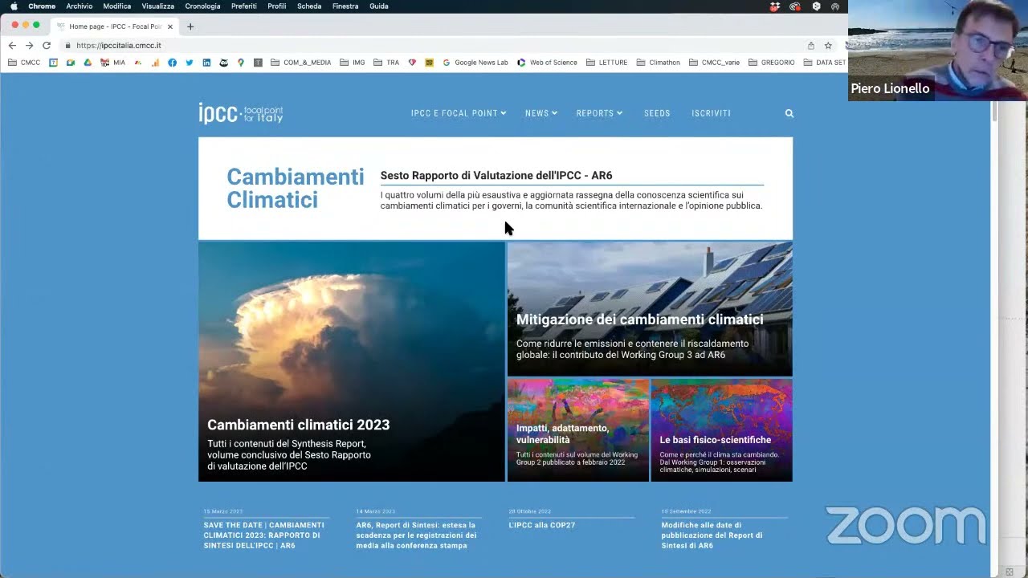This screenshot has width=1028, height=578.
Task: Open the Google News Lab bookmark
Action: tap(475, 63)
